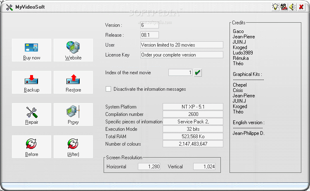Click the Index of the next movie field

(180, 73)
